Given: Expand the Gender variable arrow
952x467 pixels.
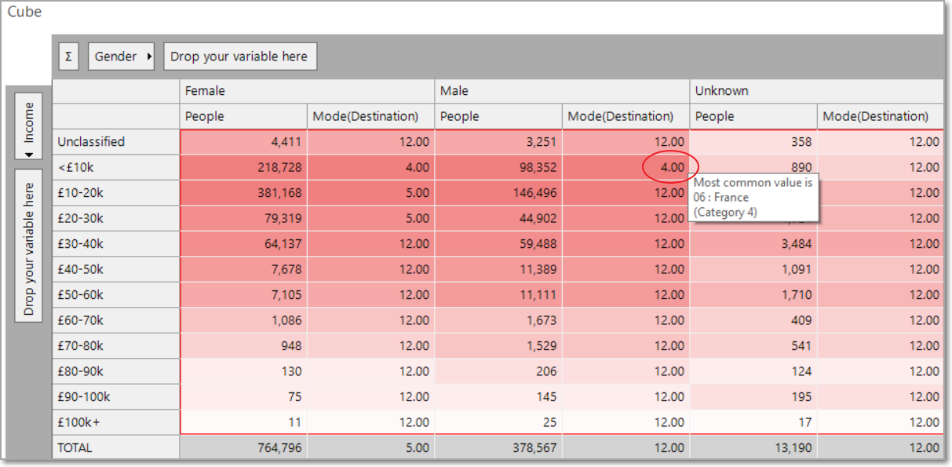Looking at the screenshot, I should pyautogui.click(x=149, y=57).
